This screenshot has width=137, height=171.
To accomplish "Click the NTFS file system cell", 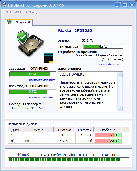I will pos(65,135).
